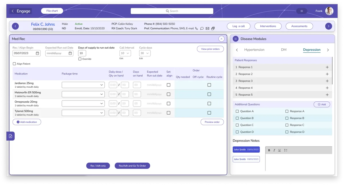This screenshot has width=344, height=185.
Task: Open the Cycle days dropdown
Action: (x=145, y=53)
